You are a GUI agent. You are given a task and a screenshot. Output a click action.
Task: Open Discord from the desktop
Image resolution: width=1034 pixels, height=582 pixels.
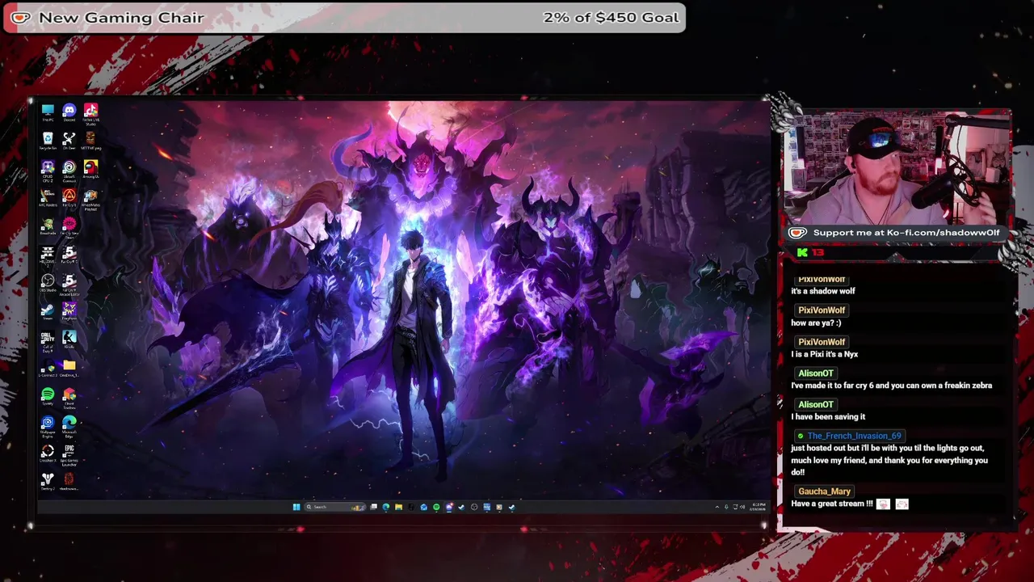pyautogui.click(x=69, y=112)
